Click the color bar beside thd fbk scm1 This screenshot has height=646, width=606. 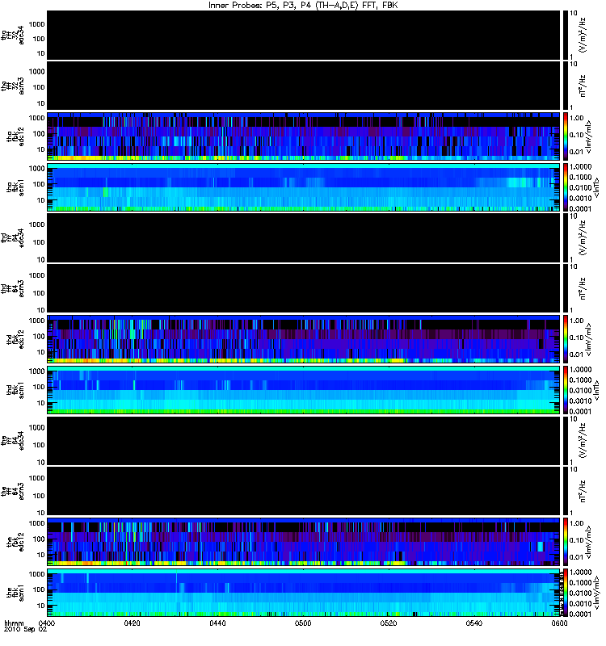pos(566,390)
